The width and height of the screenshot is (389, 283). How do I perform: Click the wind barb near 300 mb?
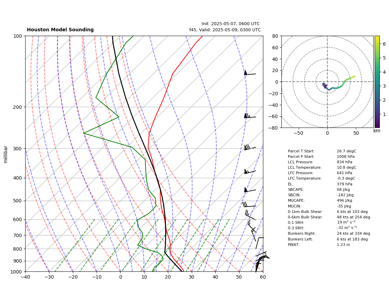click(250, 147)
